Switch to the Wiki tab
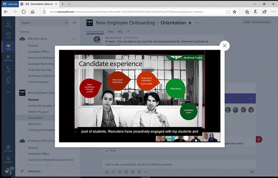Image resolution: width=278 pixels, height=178 pixels. click(x=120, y=32)
